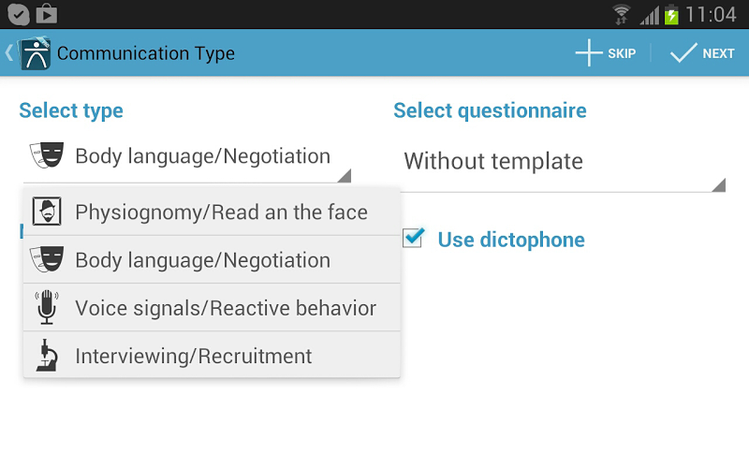Tap the masks icon in selected type
The width and height of the screenshot is (749, 468).
tap(47, 155)
